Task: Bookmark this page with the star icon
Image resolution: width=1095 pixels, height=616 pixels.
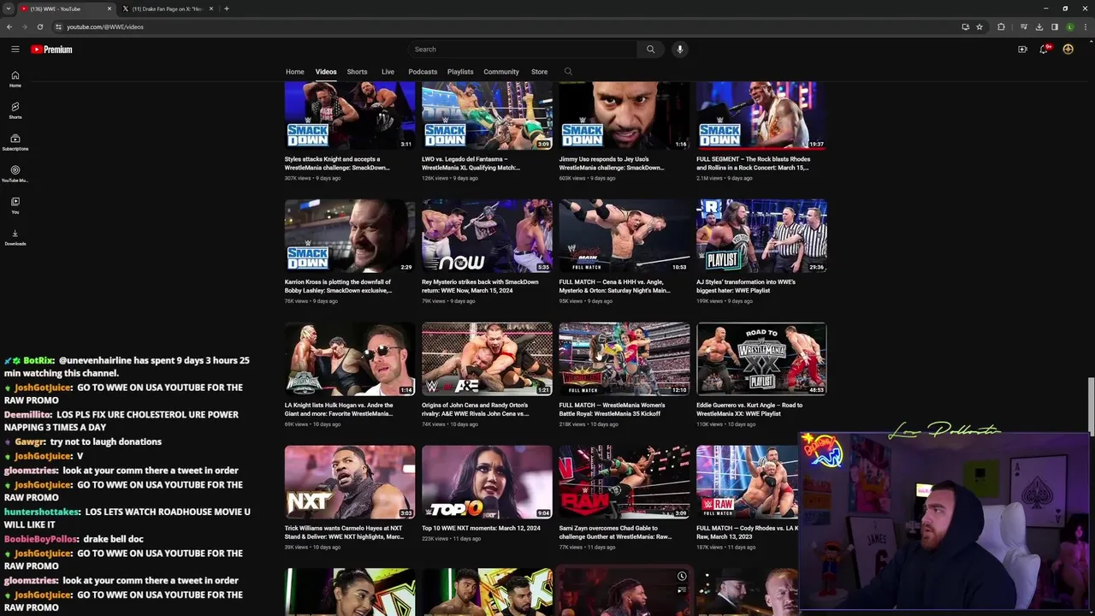Action: 980,27
